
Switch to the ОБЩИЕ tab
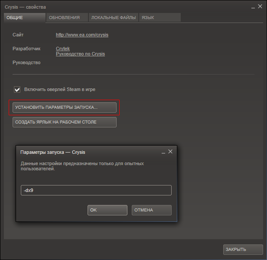(x=25, y=17)
